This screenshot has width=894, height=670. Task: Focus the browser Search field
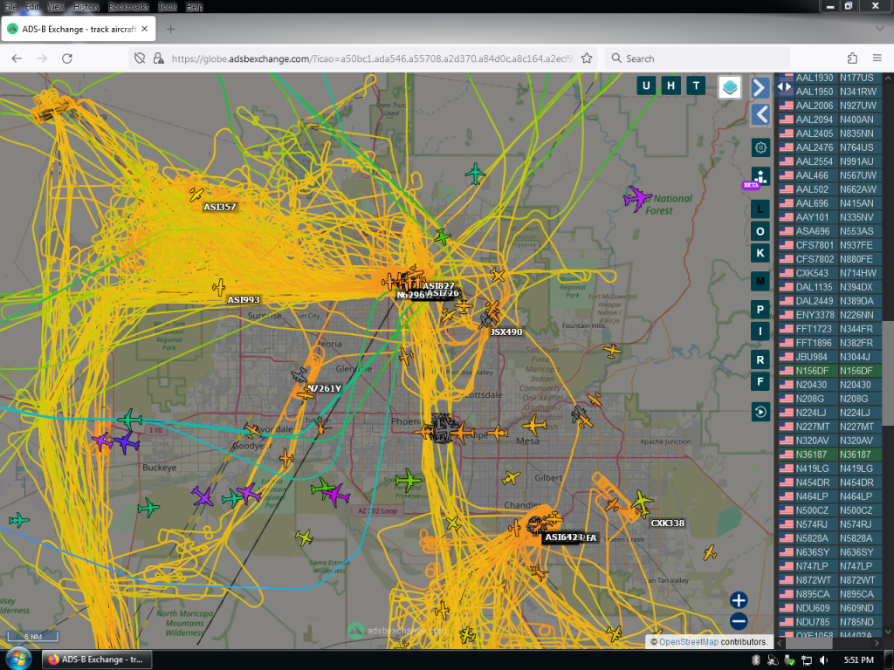[x=698, y=58]
